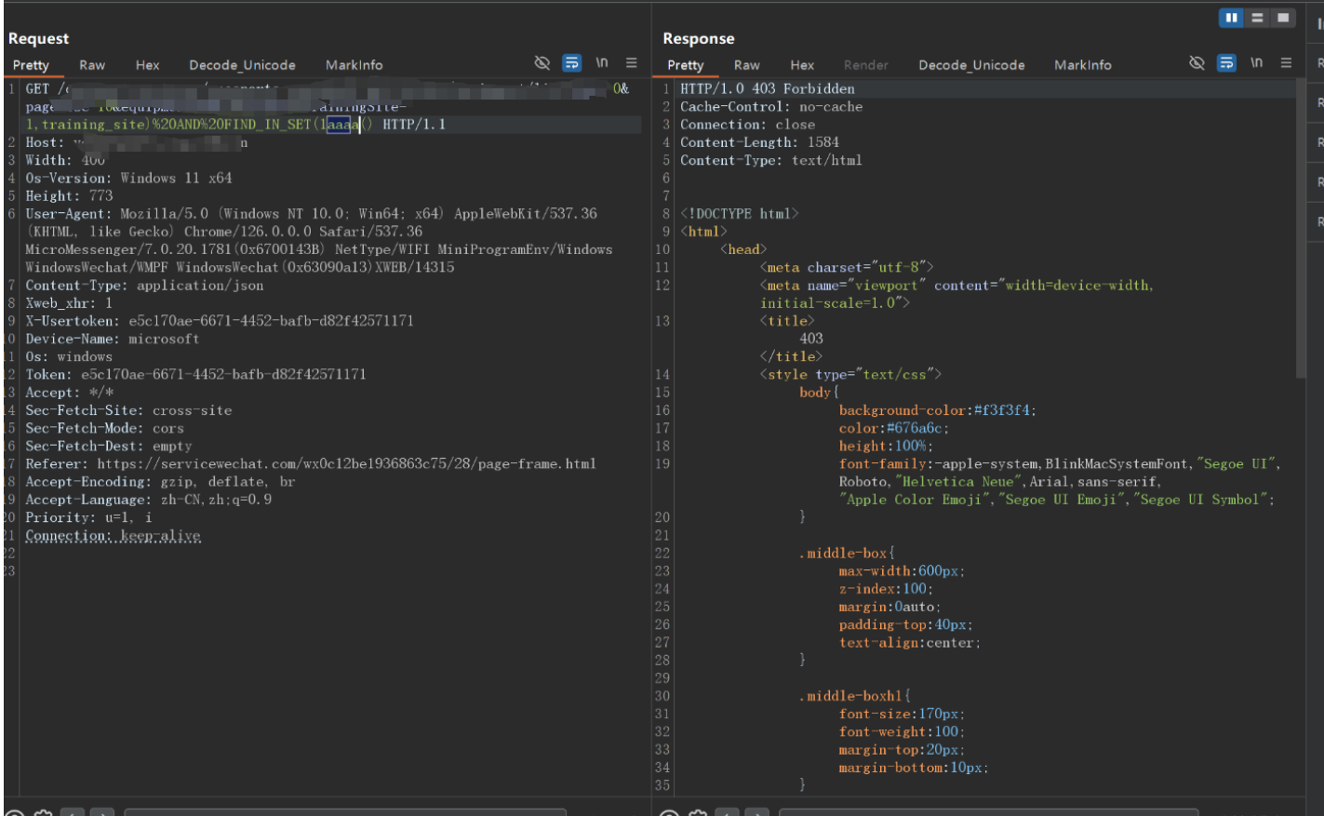This screenshot has width=1324, height=816.
Task: Click 'Sec-Fetch-Mode: cors' header
Action: (104, 428)
